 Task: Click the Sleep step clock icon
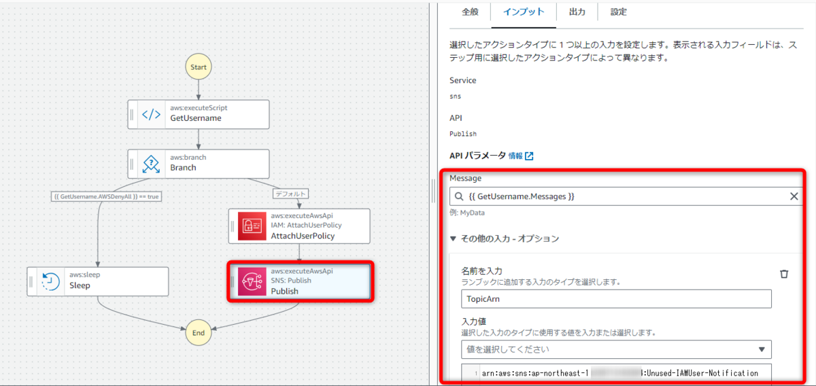[50, 281]
